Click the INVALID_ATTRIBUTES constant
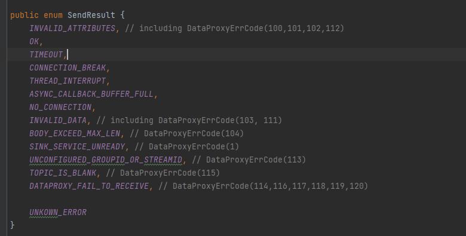The height and width of the screenshot is (236, 466). pyautogui.click(x=72, y=28)
